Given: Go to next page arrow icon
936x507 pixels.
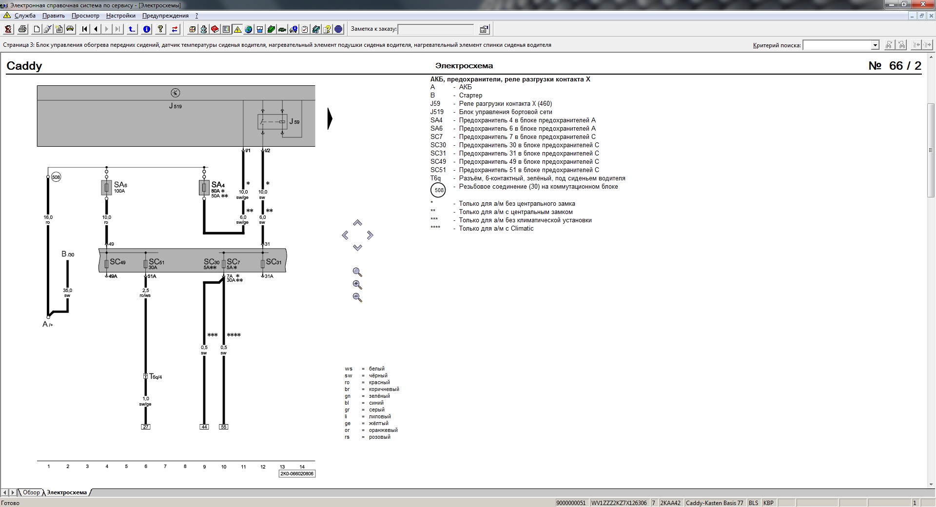Looking at the screenshot, I should click(107, 29).
